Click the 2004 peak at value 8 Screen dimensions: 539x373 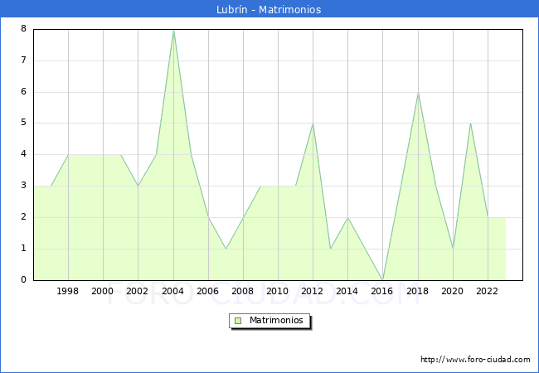click(x=173, y=30)
